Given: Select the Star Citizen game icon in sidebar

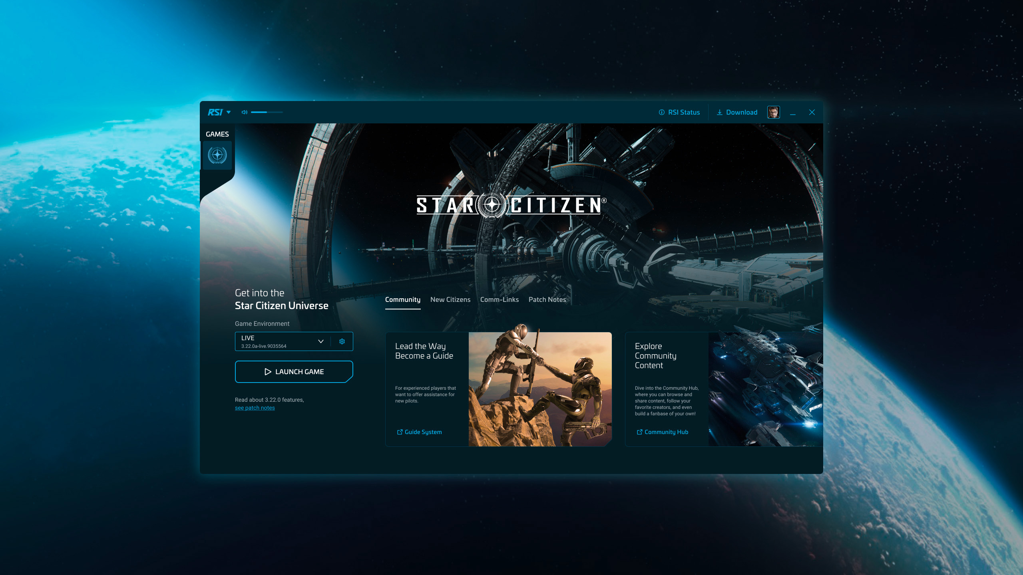Looking at the screenshot, I should (217, 155).
